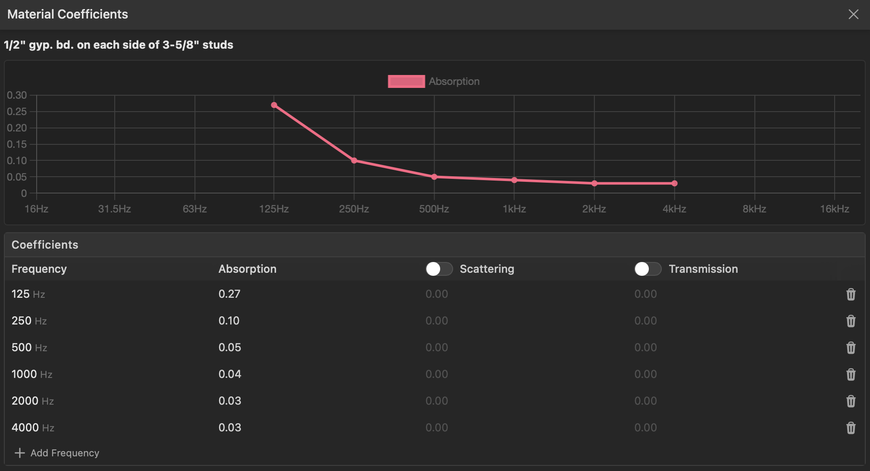Remove the 500 Hz row with trash icon
The width and height of the screenshot is (870, 471).
pos(851,348)
